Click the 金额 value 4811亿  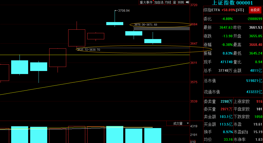pyautogui.click(x=256, y=70)
